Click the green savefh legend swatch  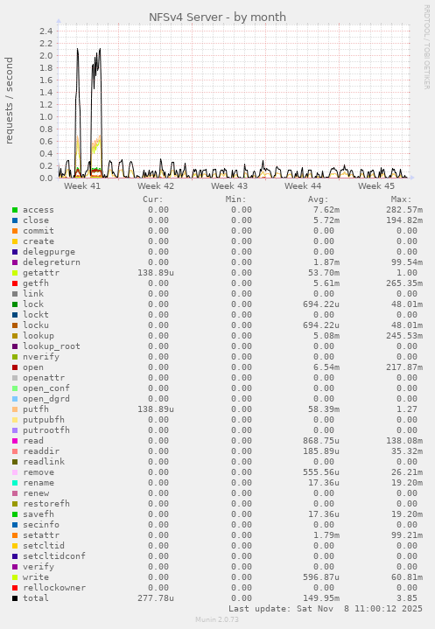15,514
